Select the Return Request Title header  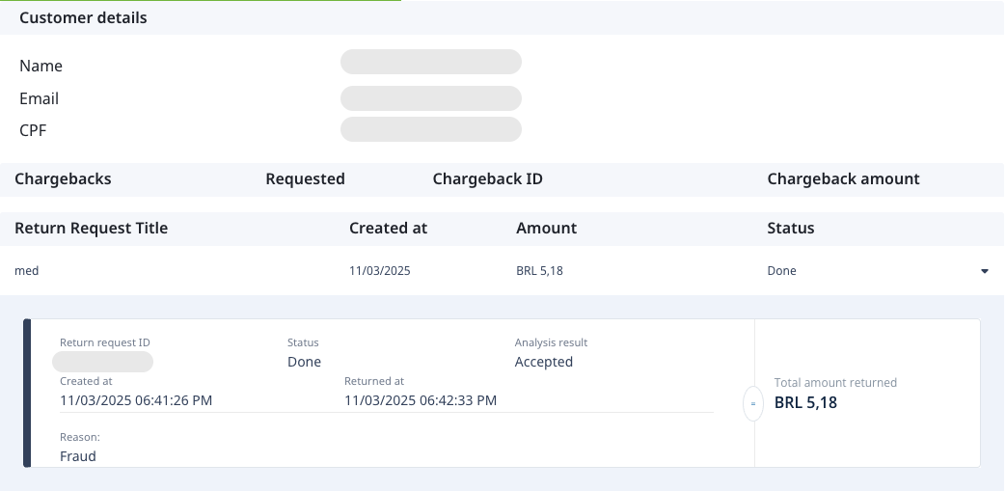click(92, 229)
